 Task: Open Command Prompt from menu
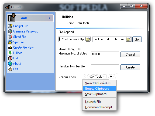[x=99, y=107]
